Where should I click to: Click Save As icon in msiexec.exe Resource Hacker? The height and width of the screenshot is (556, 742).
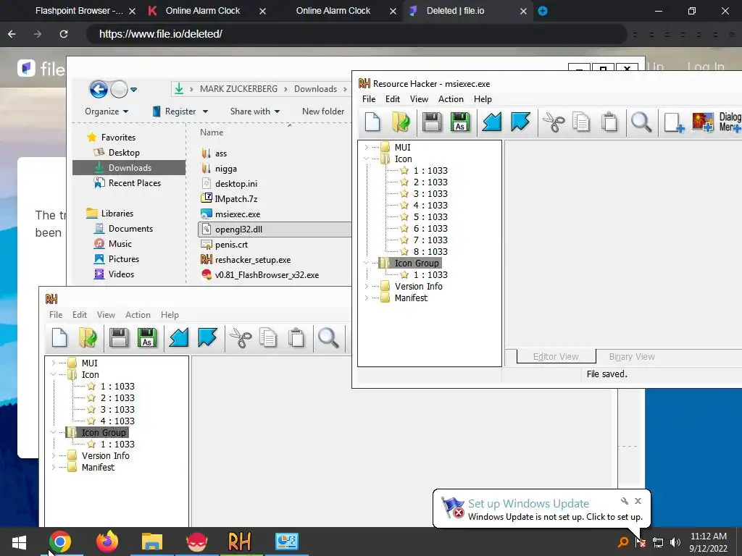click(x=460, y=122)
